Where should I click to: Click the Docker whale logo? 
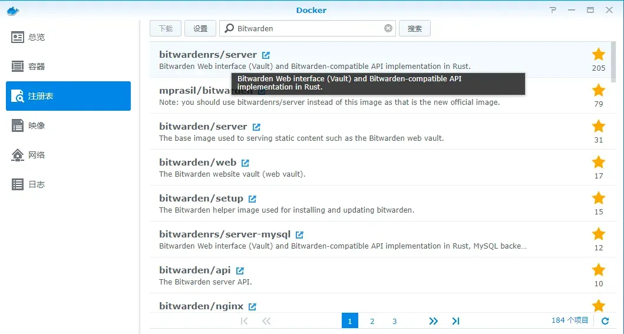(13, 11)
